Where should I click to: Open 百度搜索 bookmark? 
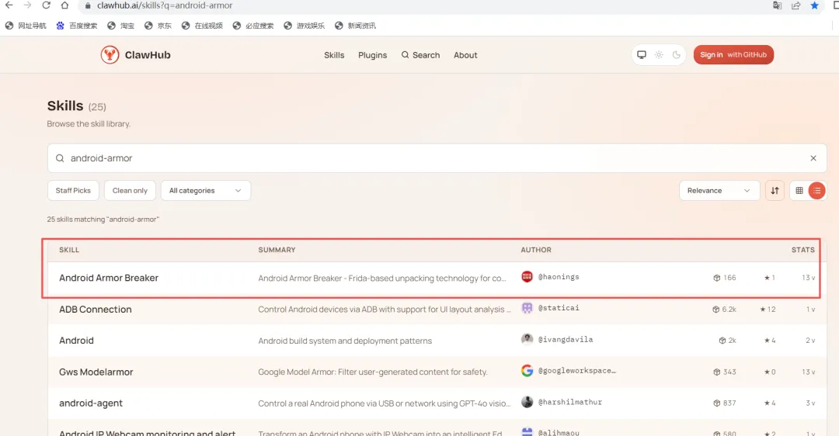[77, 26]
